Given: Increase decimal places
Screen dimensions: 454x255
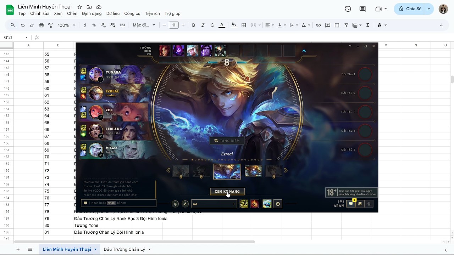Looking at the screenshot, I should pyautogui.click(x=113, y=25).
